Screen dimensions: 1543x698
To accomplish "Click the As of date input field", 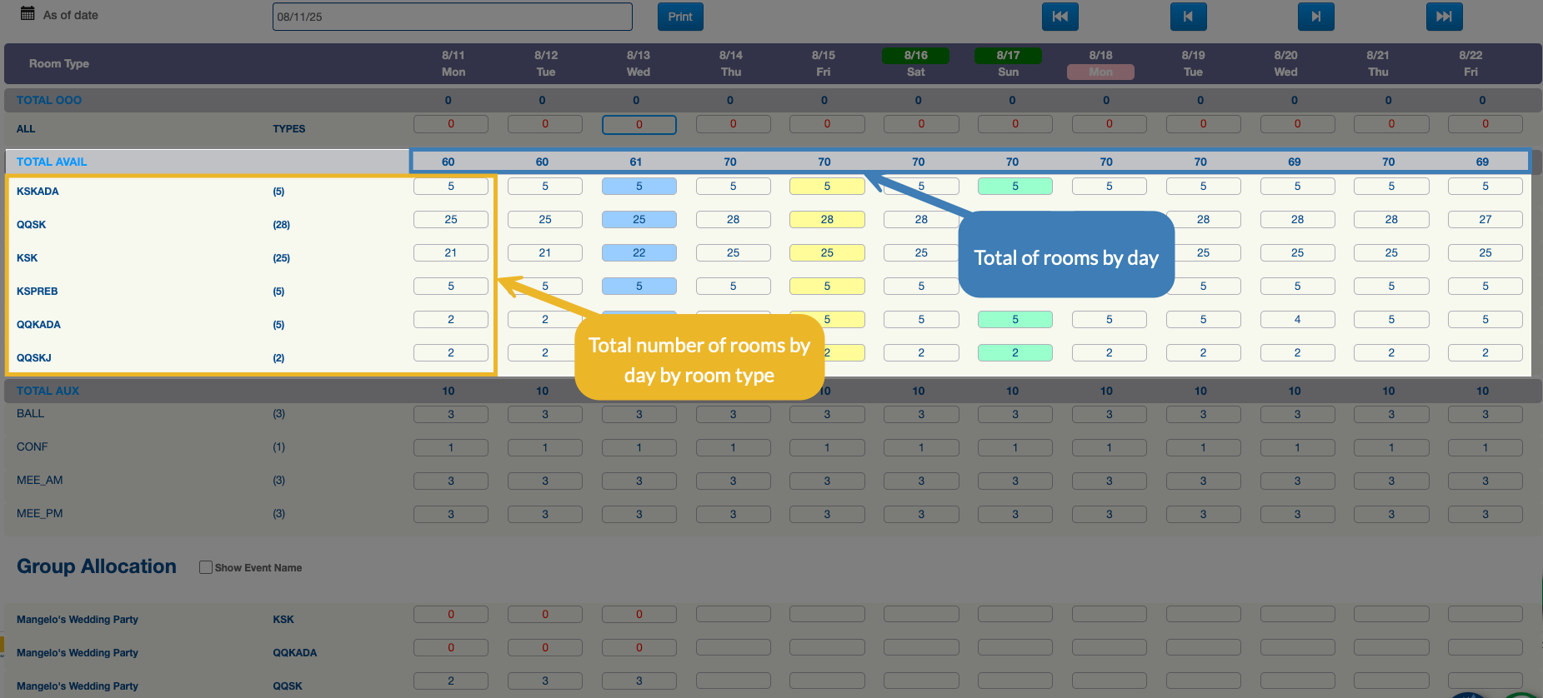I will coord(452,17).
